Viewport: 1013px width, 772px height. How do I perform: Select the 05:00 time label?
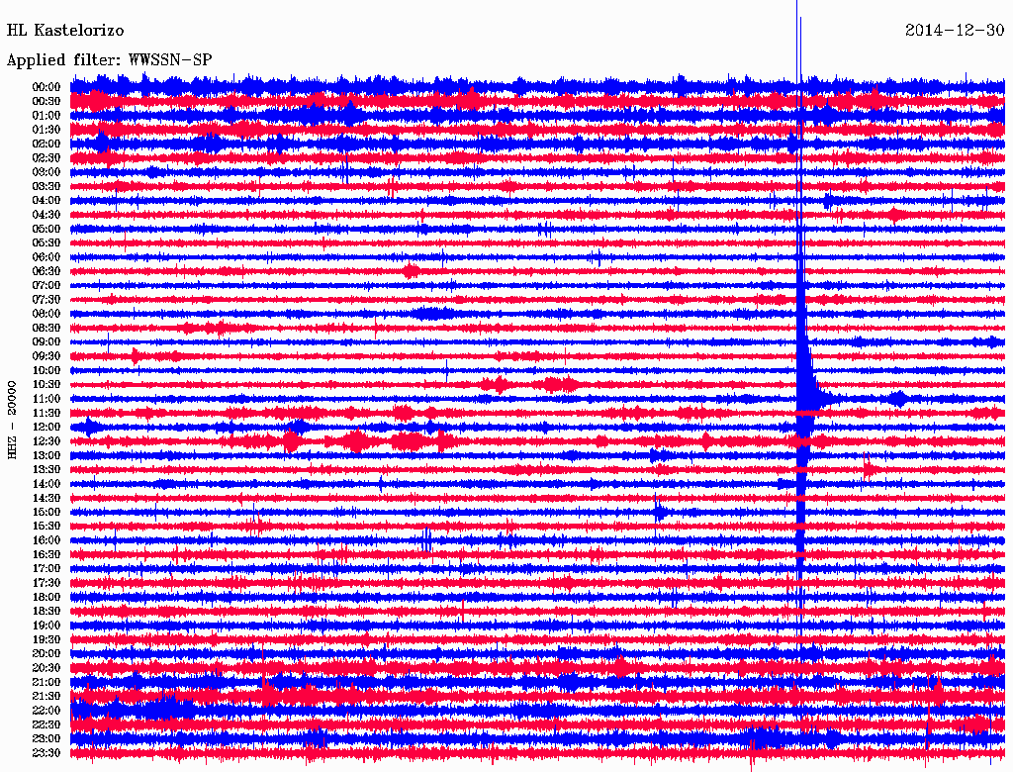click(x=46, y=229)
